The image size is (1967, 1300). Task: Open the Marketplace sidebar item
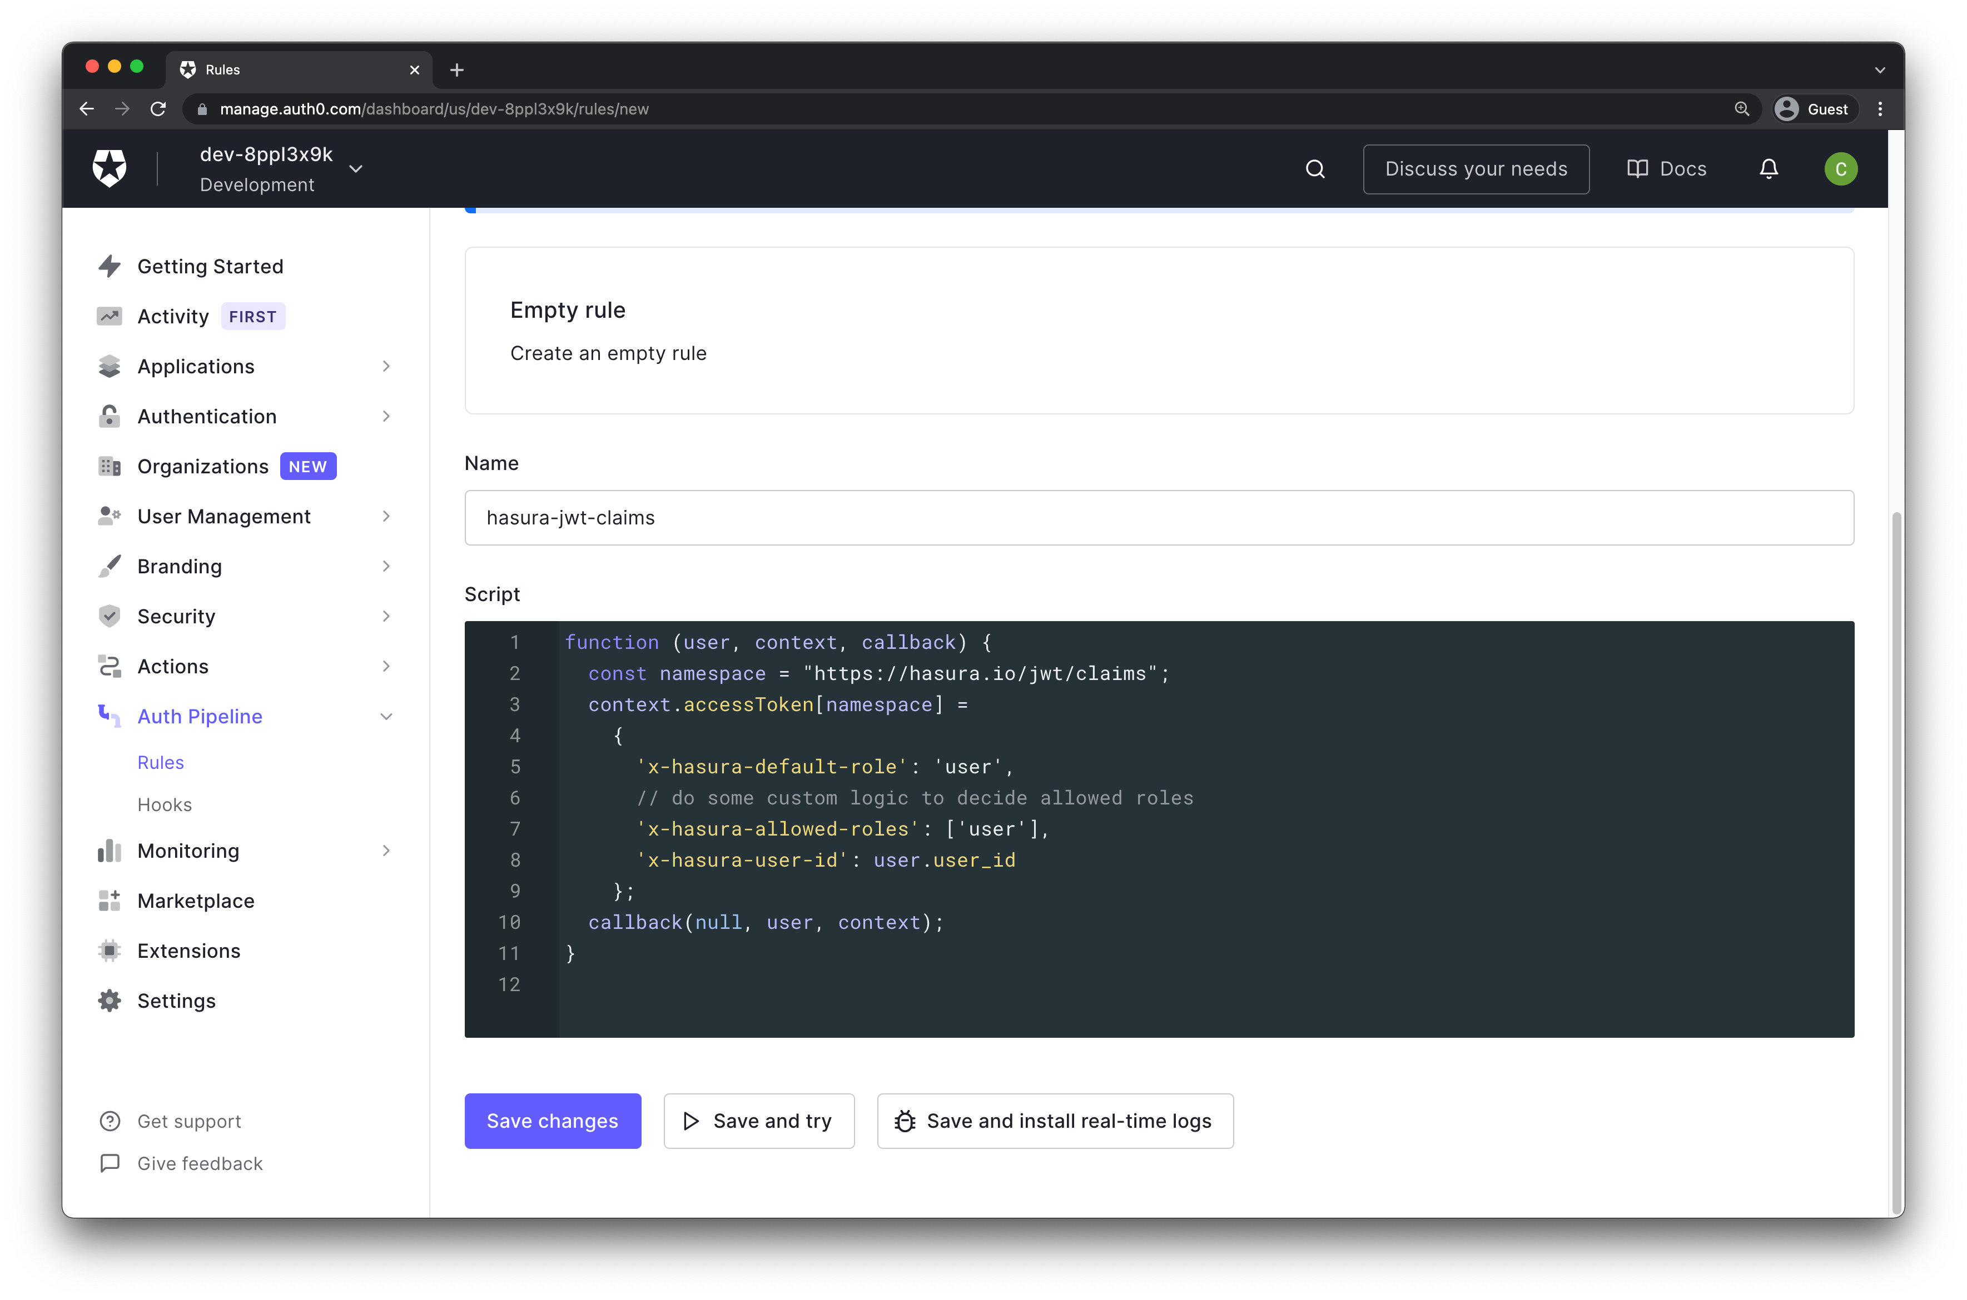[x=197, y=901]
